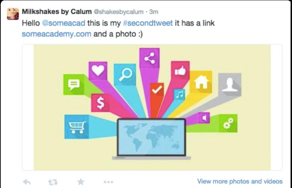Click the thumbs up icon in photo
This screenshot has height=188, width=292.
coord(180,70)
